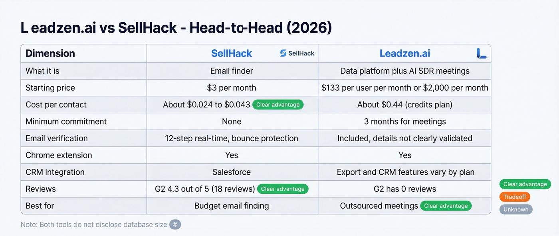This screenshot has height=236, width=559.
Task: Select the Clear advantage badge in Cost per contact row
Action: tap(278, 105)
